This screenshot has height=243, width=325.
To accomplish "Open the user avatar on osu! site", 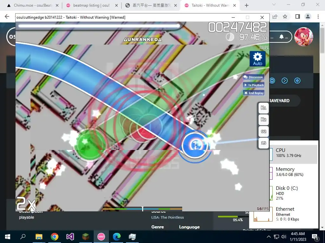I will pos(304,37).
